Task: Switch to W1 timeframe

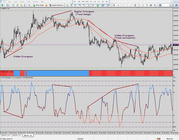Action: tap(103, 2)
